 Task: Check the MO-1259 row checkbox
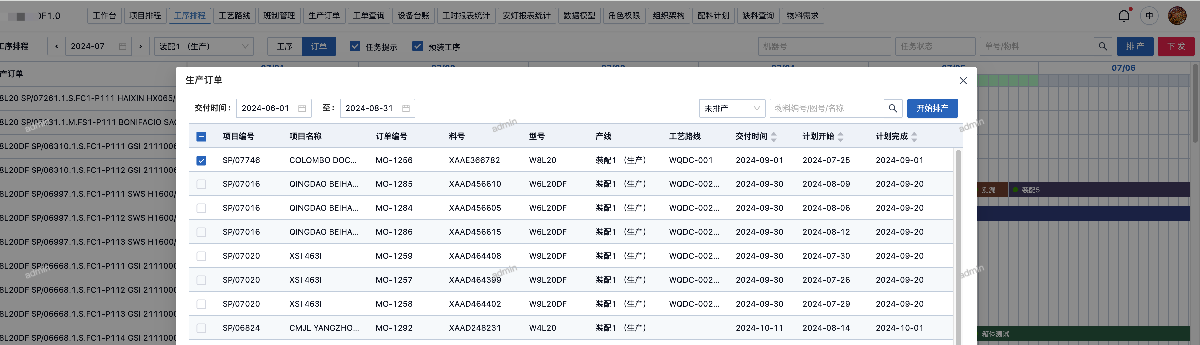[201, 256]
